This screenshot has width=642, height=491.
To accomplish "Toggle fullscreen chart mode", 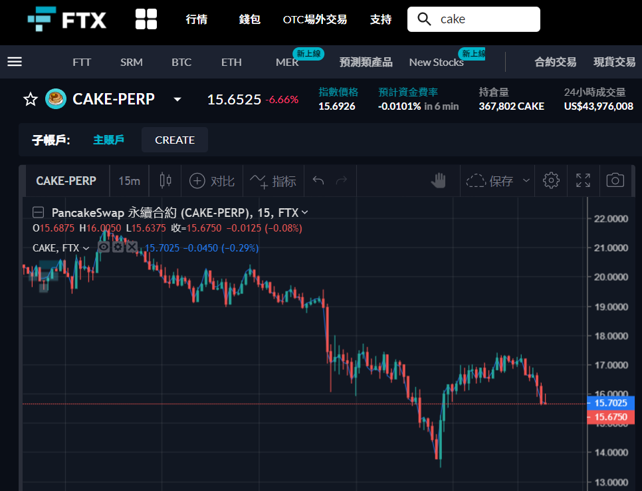I will coord(583,180).
